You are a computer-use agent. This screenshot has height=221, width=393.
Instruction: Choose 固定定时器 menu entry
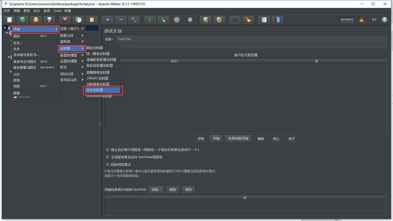(x=103, y=48)
